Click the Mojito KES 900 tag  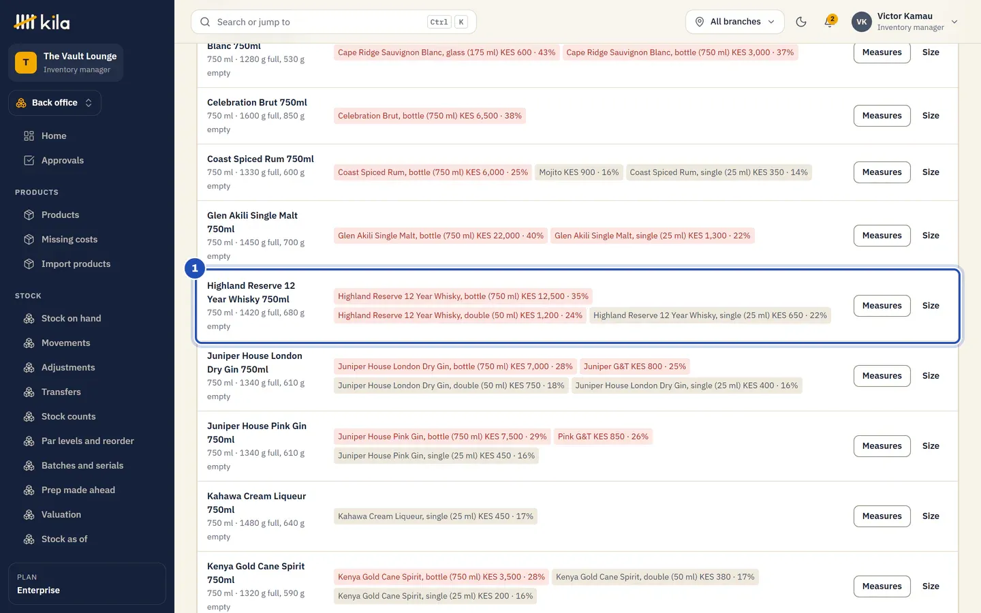pos(579,172)
